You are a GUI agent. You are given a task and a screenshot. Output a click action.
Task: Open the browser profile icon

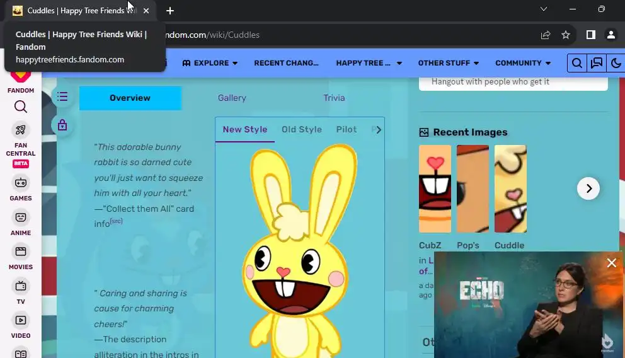point(611,35)
